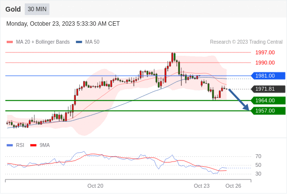Viewport: 287px width, 194px height.
Task: Click the Oct 23 time axis label
Action: point(201,186)
